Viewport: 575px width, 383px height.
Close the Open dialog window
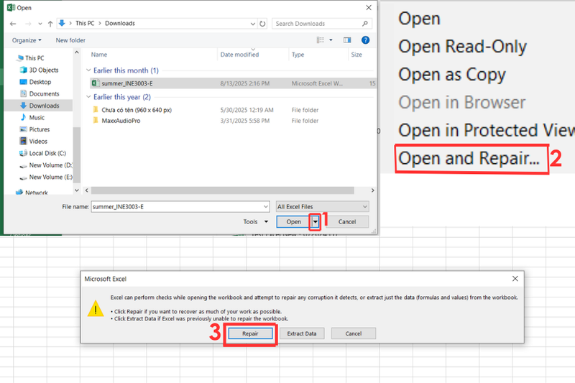[x=369, y=8]
